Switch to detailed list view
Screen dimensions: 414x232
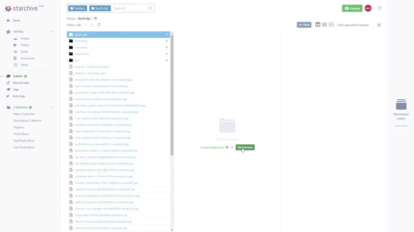point(331,24)
